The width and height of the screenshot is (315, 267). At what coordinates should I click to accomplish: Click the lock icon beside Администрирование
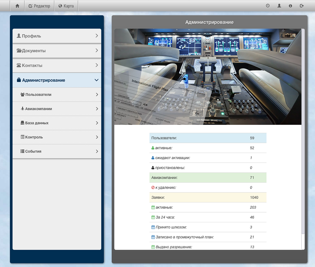pyautogui.click(x=19, y=80)
